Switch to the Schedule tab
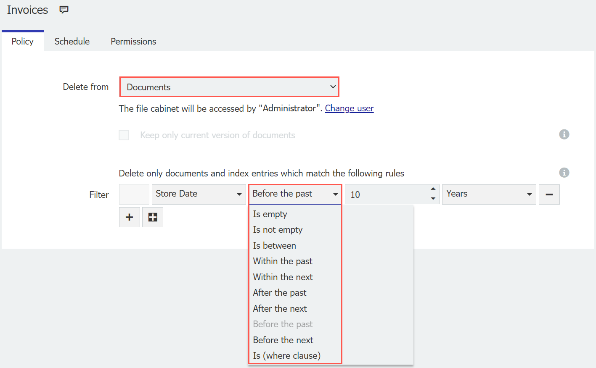Viewport: 596px width, 368px height. (72, 41)
